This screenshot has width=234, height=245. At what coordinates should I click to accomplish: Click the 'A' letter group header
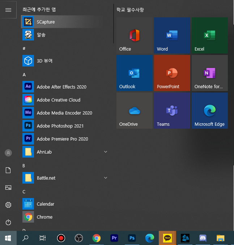(24, 75)
